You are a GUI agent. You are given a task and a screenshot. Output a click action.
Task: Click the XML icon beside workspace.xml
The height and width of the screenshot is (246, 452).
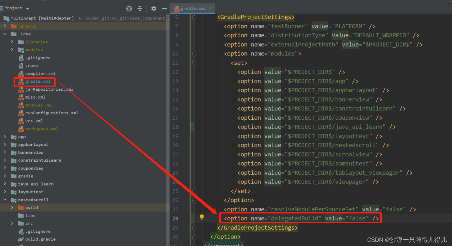[x=21, y=129]
